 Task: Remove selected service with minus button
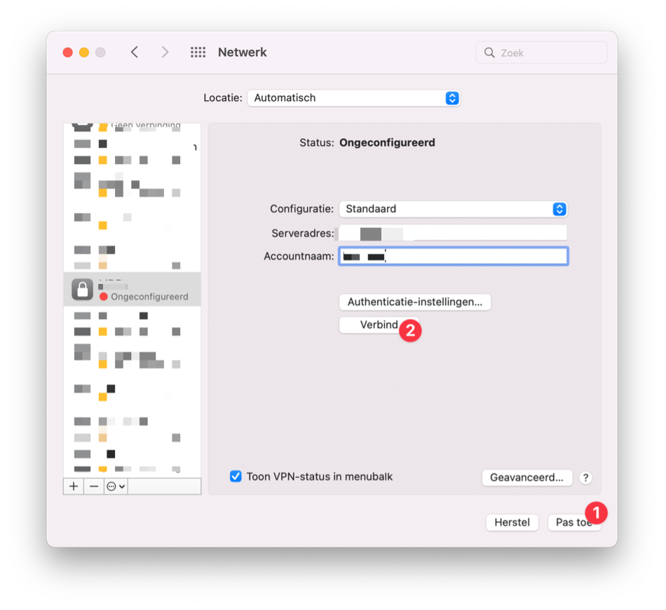[94, 487]
